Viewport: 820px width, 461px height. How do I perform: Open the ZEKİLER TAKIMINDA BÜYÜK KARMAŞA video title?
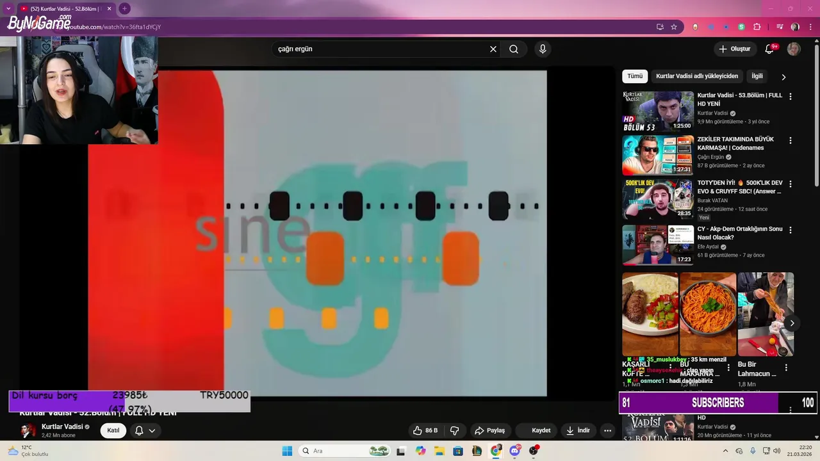735,143
